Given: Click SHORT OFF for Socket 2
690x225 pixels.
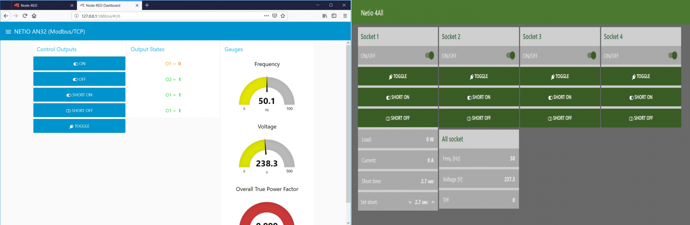Looking at the screenshot, I should pos(479,118).
